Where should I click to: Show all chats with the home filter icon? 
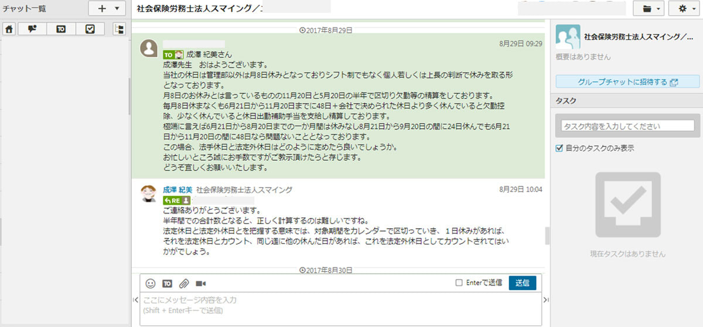click(9, 29)
